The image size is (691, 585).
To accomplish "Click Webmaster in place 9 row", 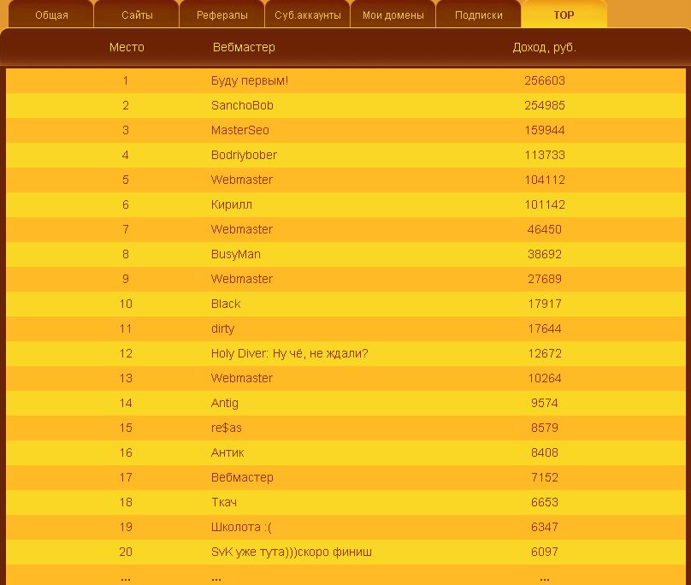I will (241, 279).
